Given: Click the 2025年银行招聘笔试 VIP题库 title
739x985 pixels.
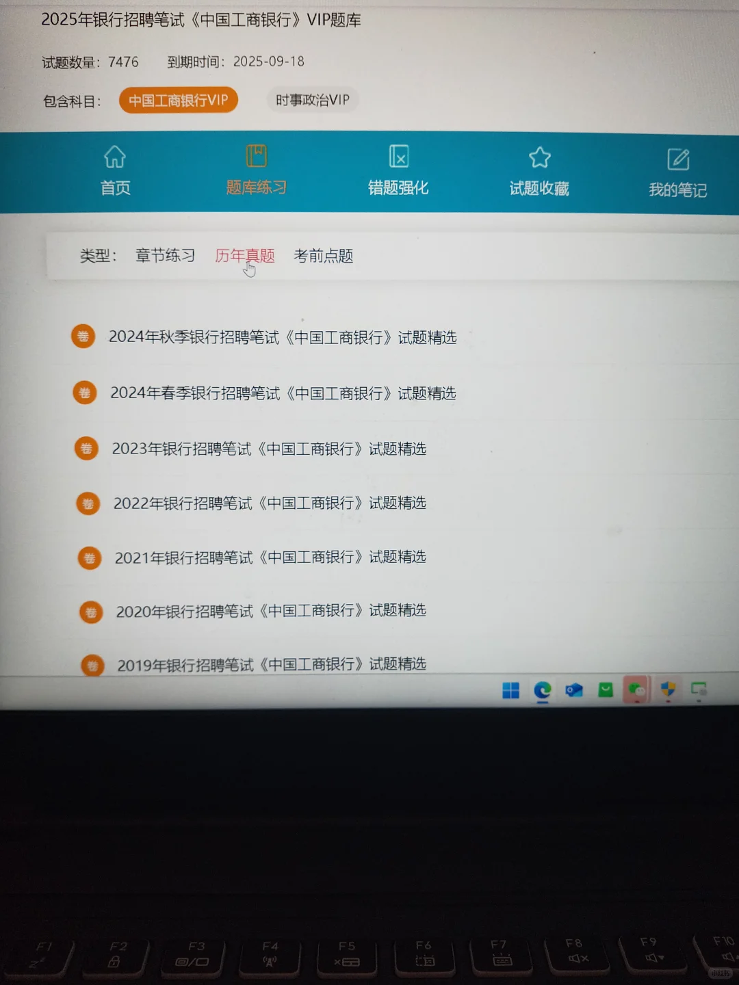Looking at the screenshot, I should [201, 20].
